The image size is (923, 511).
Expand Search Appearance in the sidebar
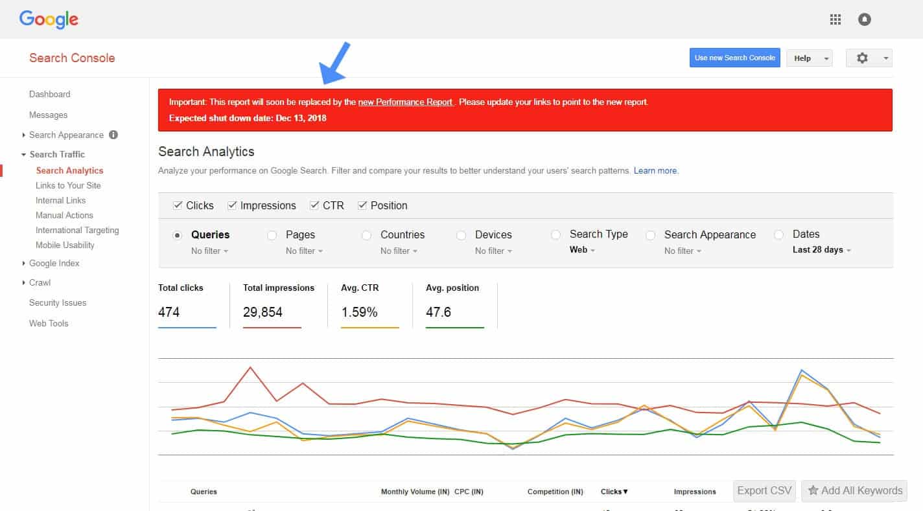[x=24, y=135]
